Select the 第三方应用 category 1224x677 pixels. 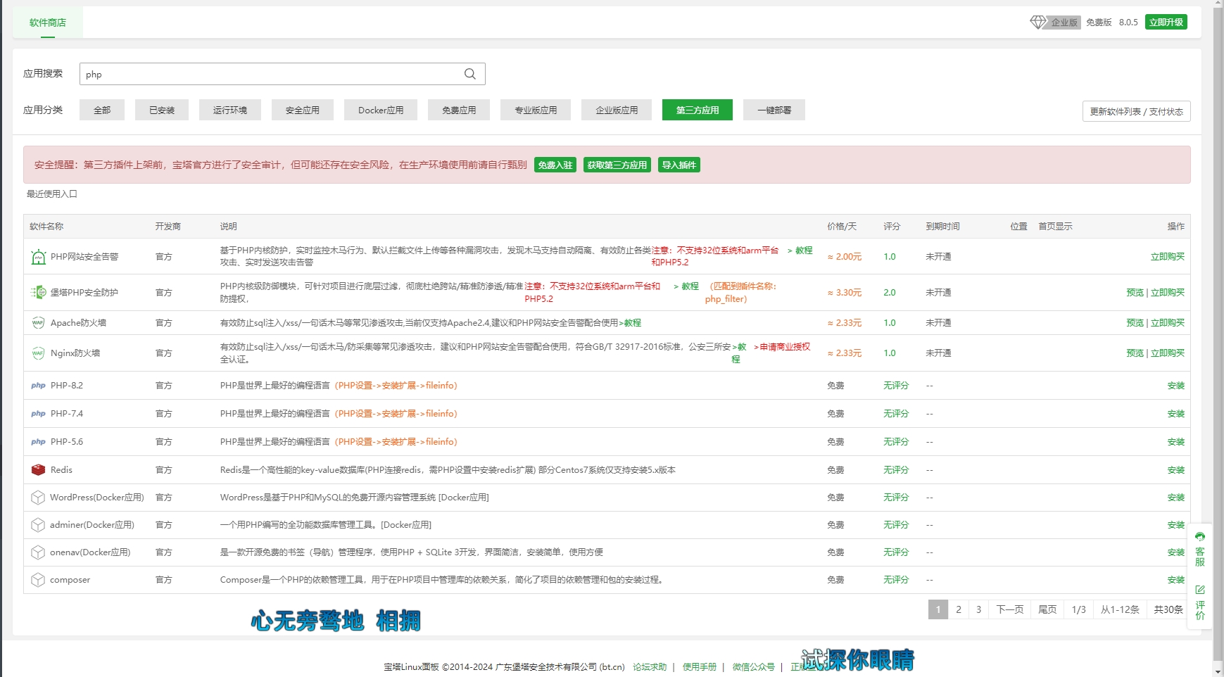tap(698, 110)
